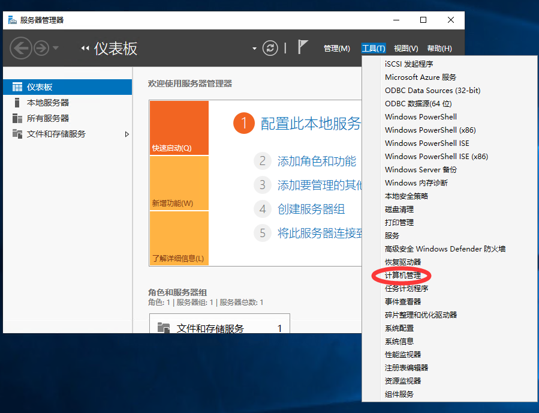Open the 管理(M) menu
The width and height of the screenshot is (539, 413).
pyautogui.click(x=337, y=49)
